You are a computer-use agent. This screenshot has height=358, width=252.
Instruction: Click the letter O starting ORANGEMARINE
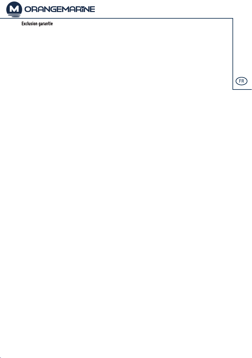pos(28,9)
